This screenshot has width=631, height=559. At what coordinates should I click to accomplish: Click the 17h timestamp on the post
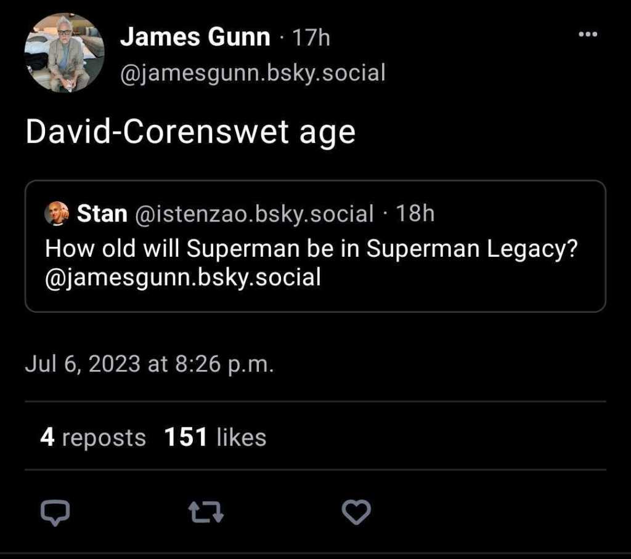tap(311, 38)
